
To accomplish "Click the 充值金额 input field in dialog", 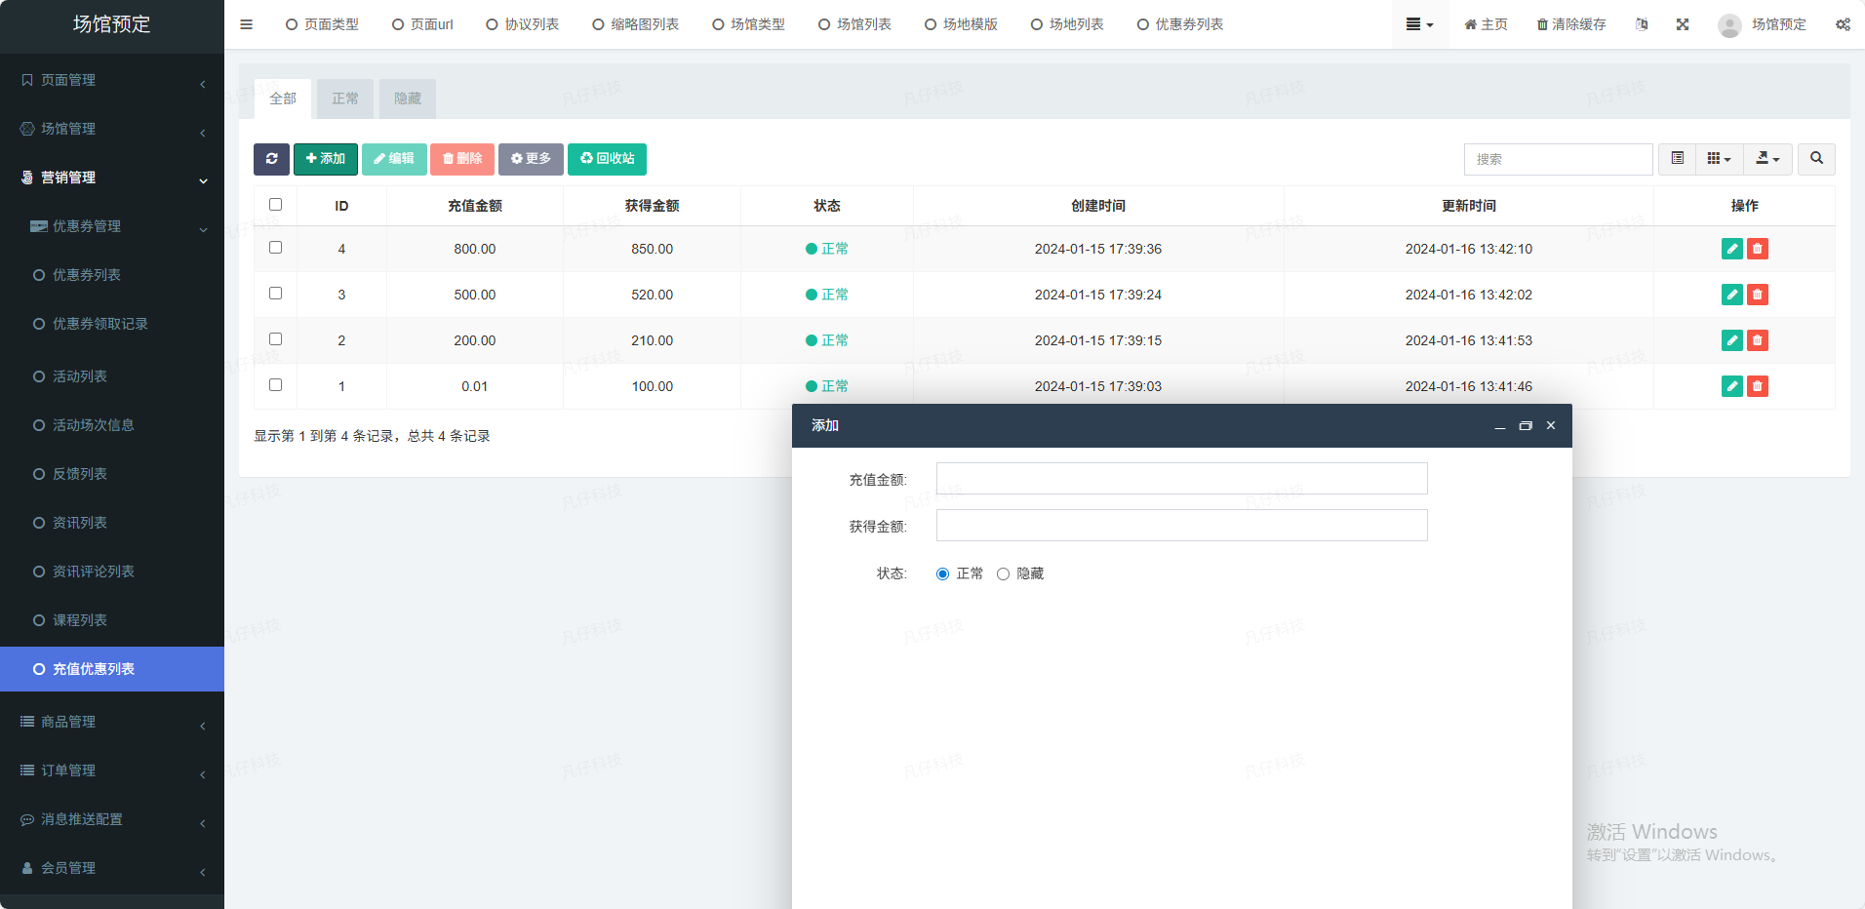I will (1181, 479).
